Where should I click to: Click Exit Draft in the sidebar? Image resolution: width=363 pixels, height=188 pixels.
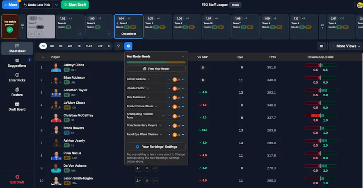point(17,179)
